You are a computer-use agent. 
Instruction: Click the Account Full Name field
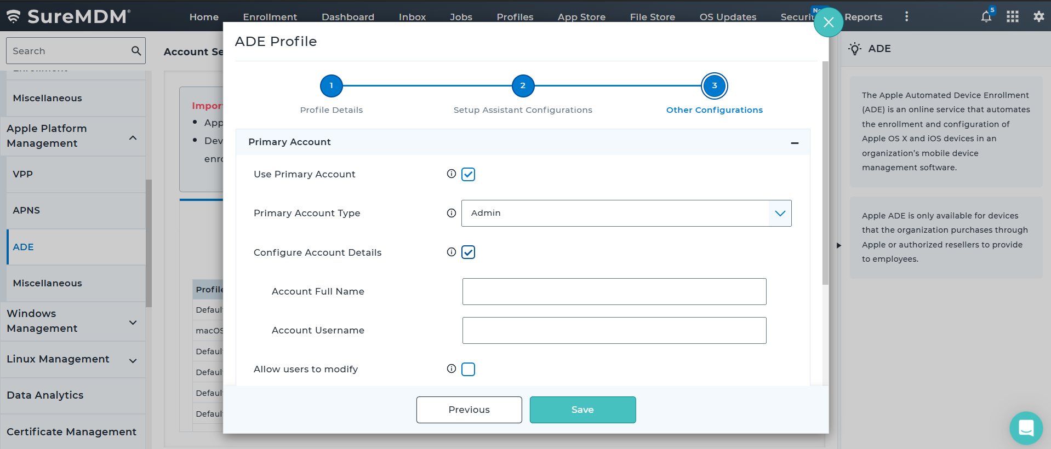point(614,291)
